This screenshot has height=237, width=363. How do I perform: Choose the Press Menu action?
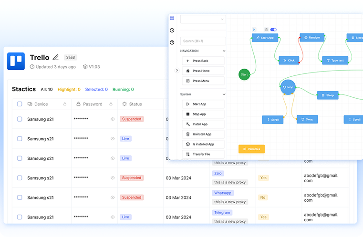click(203, 81)
